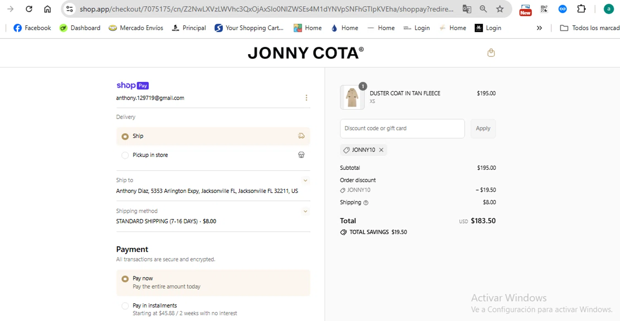
Task: Open the three-dot account options menu
Action: point(306,98)
